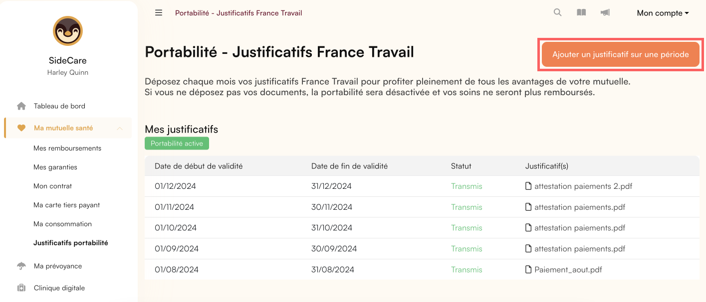Viewport: 706px width, 302px height.
Task: Click the megaphone announcements icon
Action: click(x=605, y=13)
